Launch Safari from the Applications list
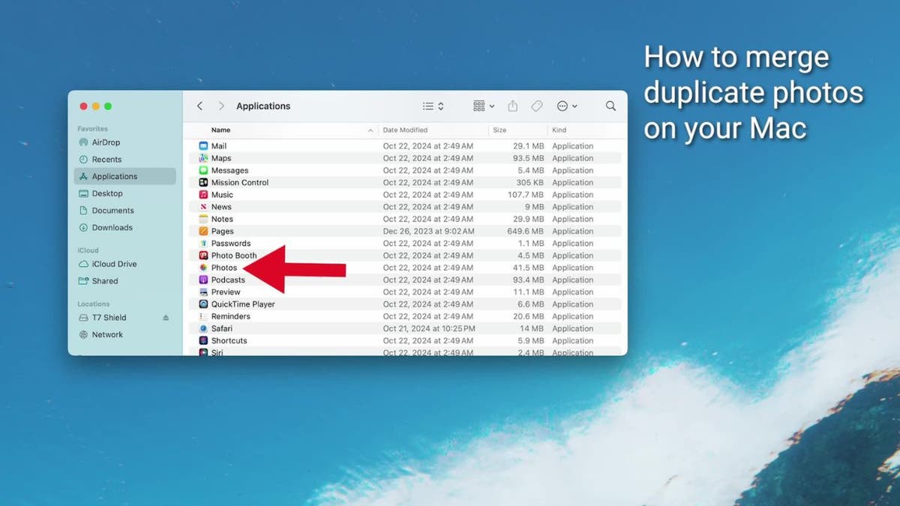900x506 pixels. tap(220, 328)
